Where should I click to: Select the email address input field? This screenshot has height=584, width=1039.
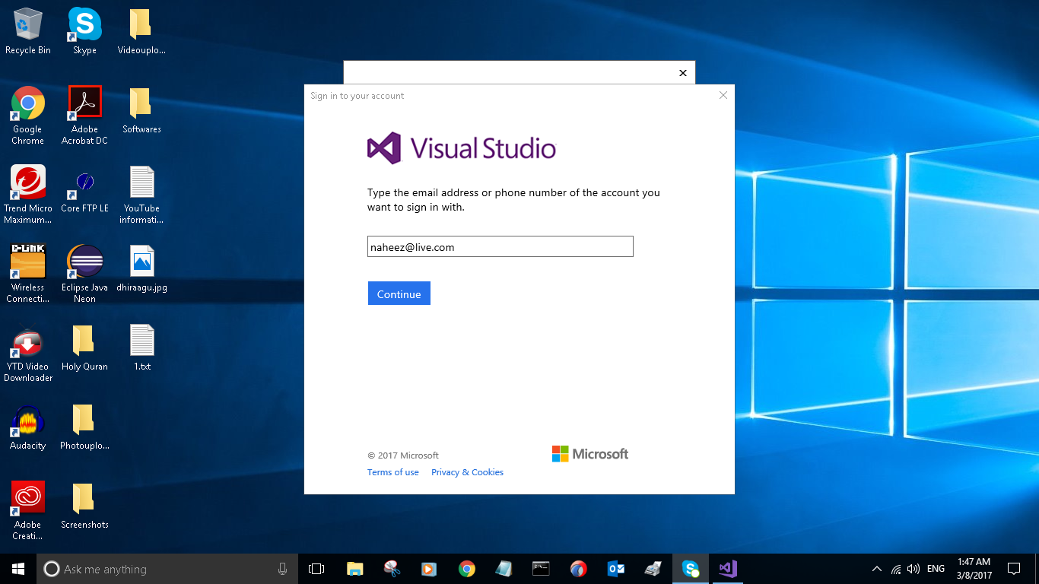point(500,246)
